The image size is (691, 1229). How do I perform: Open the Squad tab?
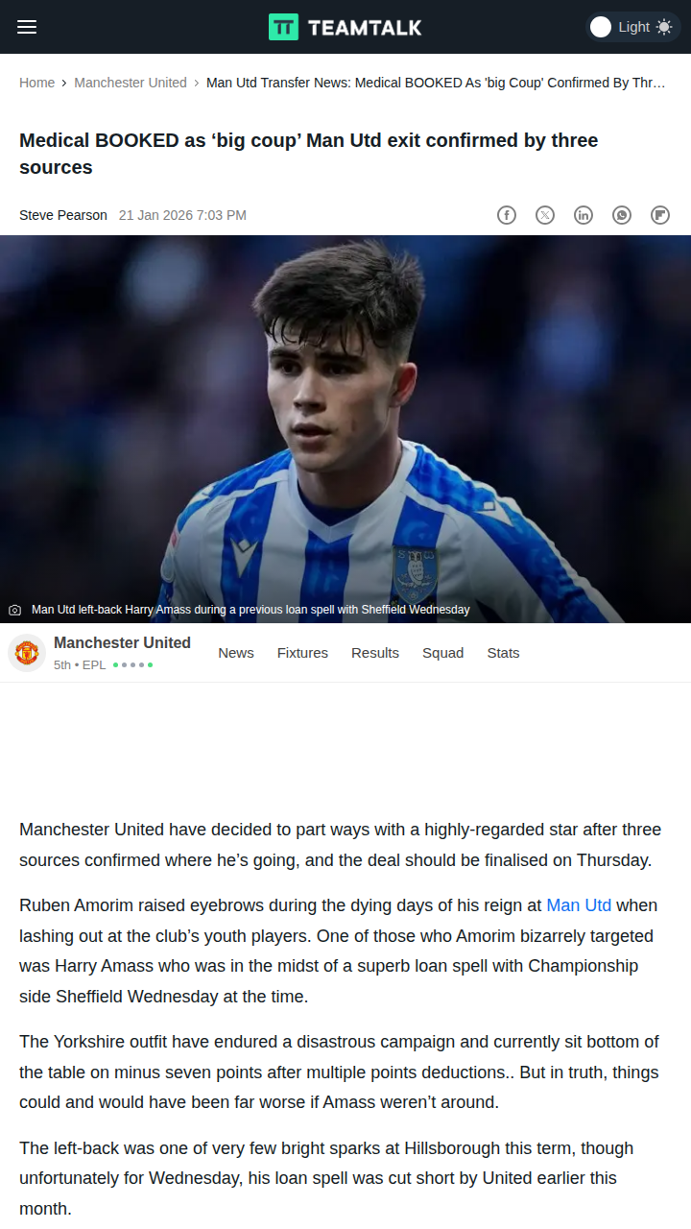coord(442,653)
